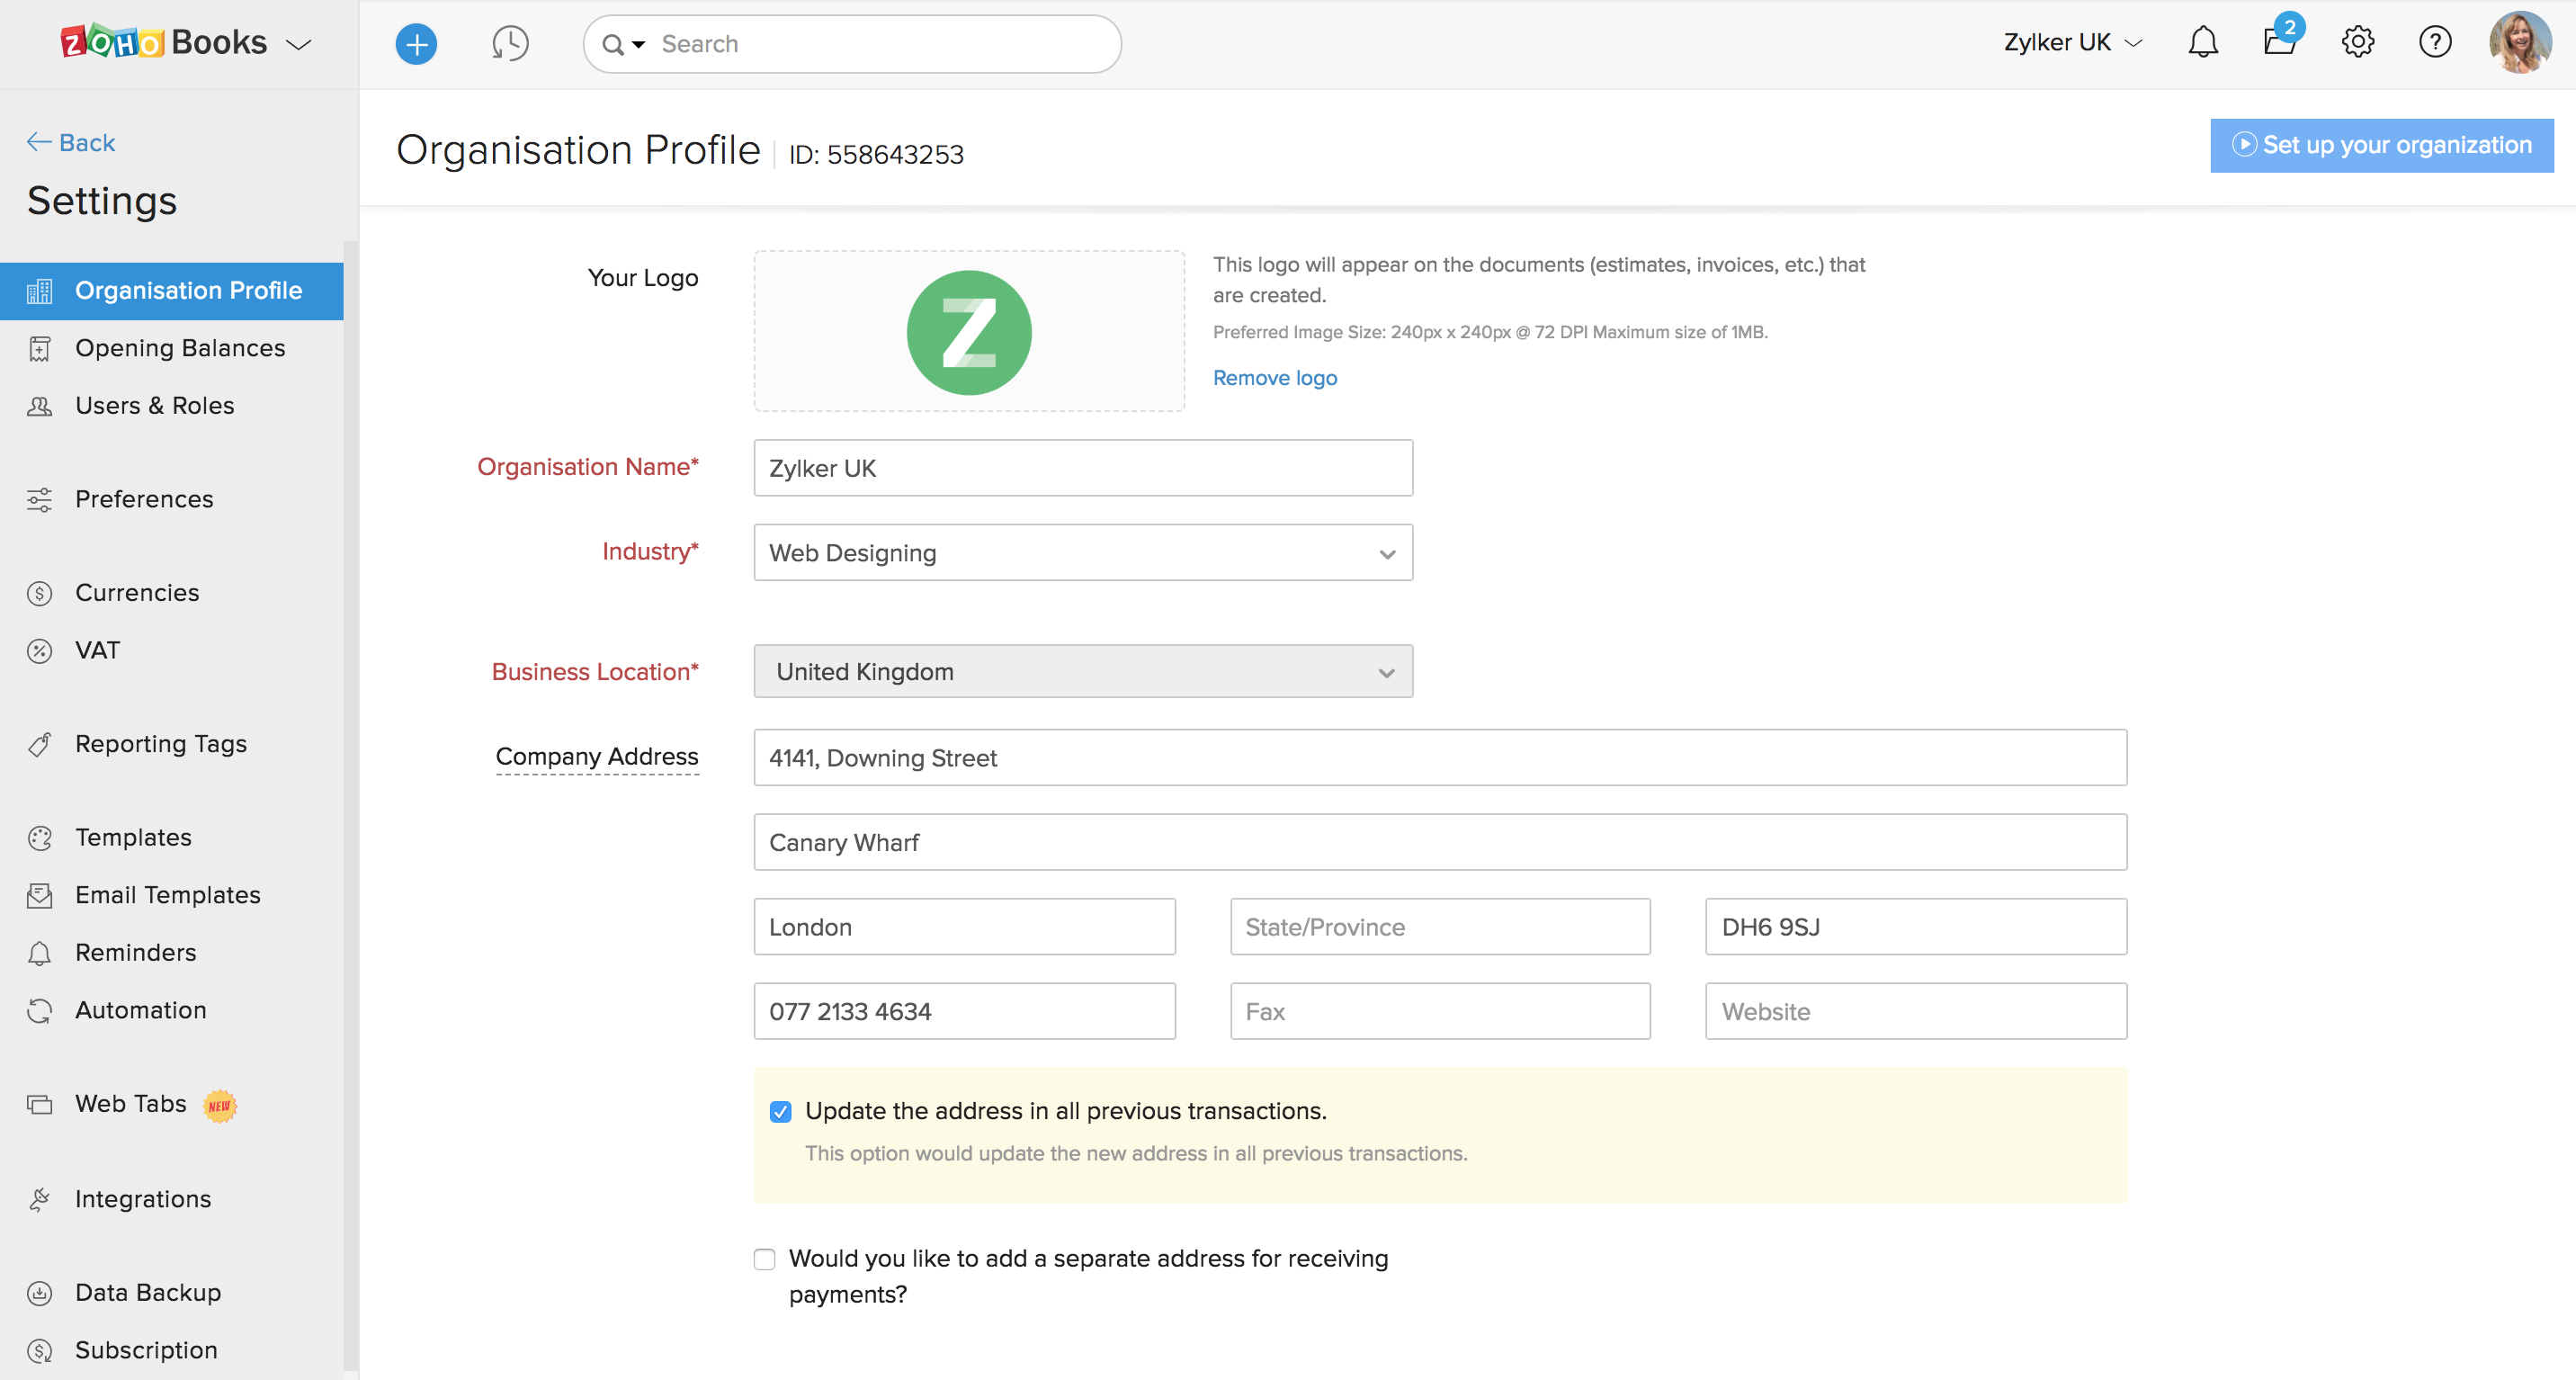
Task: Open the notifications bell
Action: click(2202, 42)
